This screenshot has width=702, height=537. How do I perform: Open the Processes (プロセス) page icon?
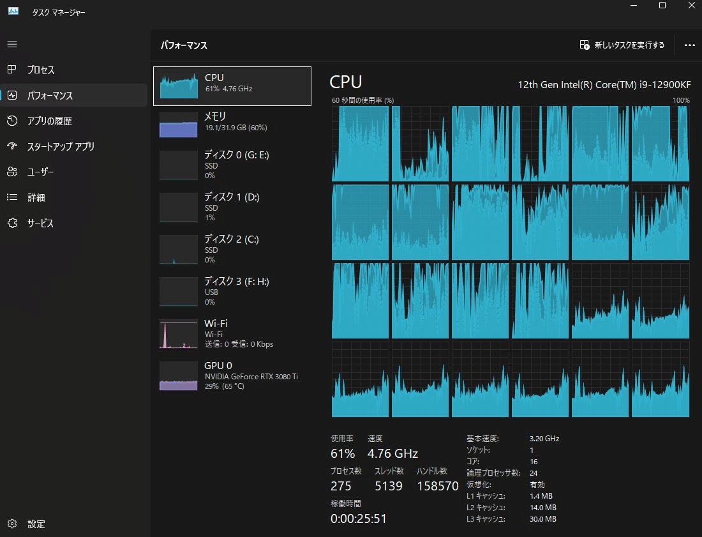12,70
